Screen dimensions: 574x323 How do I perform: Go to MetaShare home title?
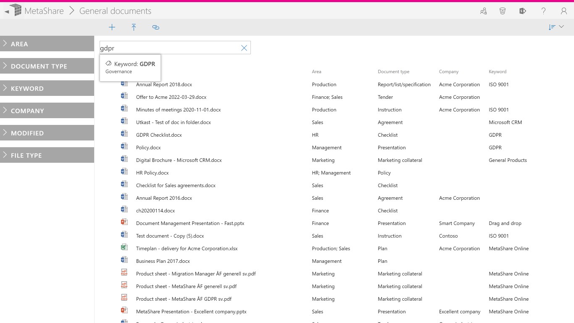click(44, 11)
